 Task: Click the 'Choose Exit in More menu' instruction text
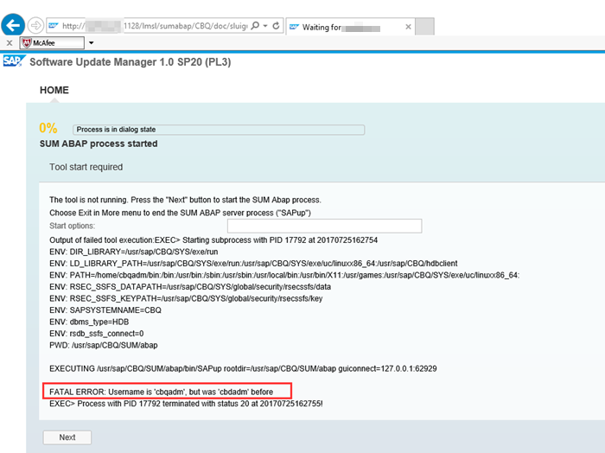pos(180,213)
